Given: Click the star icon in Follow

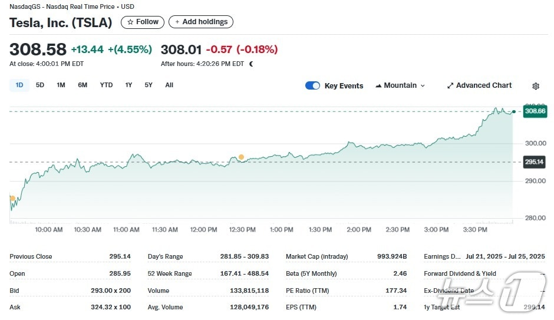Looking at the screenshot, I should [130, 22].
